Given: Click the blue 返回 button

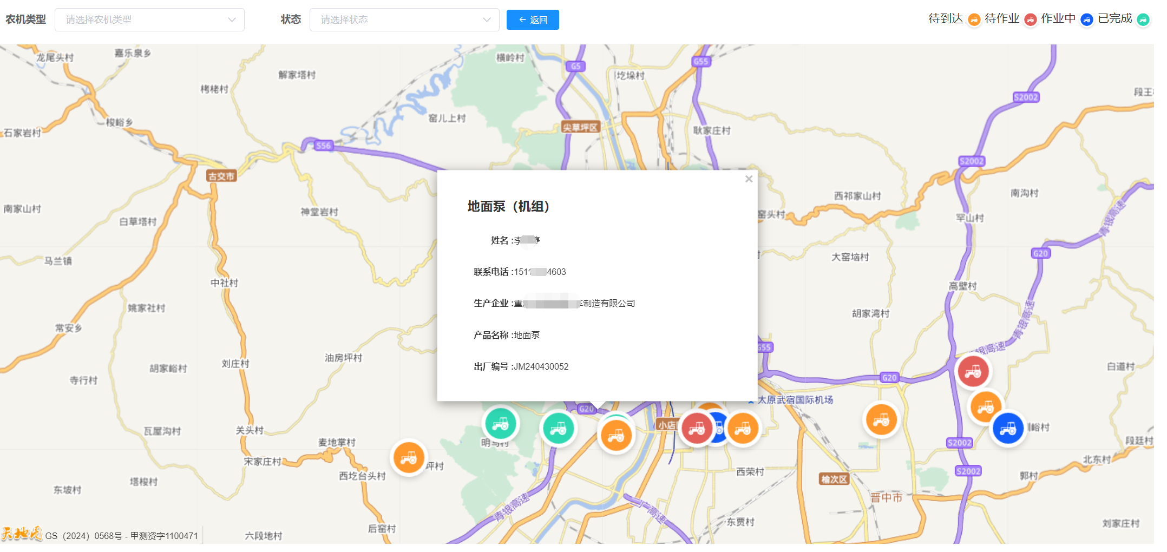Looking at the screenshot, I should [533, 20].
